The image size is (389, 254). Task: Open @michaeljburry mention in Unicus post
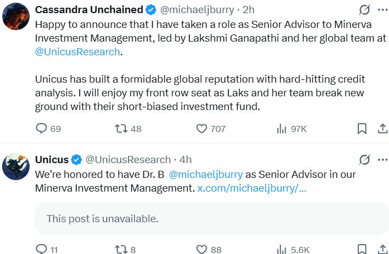click(x=206, y=174)
